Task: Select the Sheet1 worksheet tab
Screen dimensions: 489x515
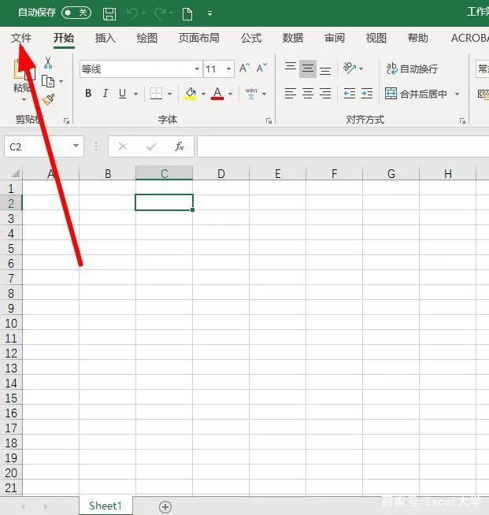Action: coord(105,506)
